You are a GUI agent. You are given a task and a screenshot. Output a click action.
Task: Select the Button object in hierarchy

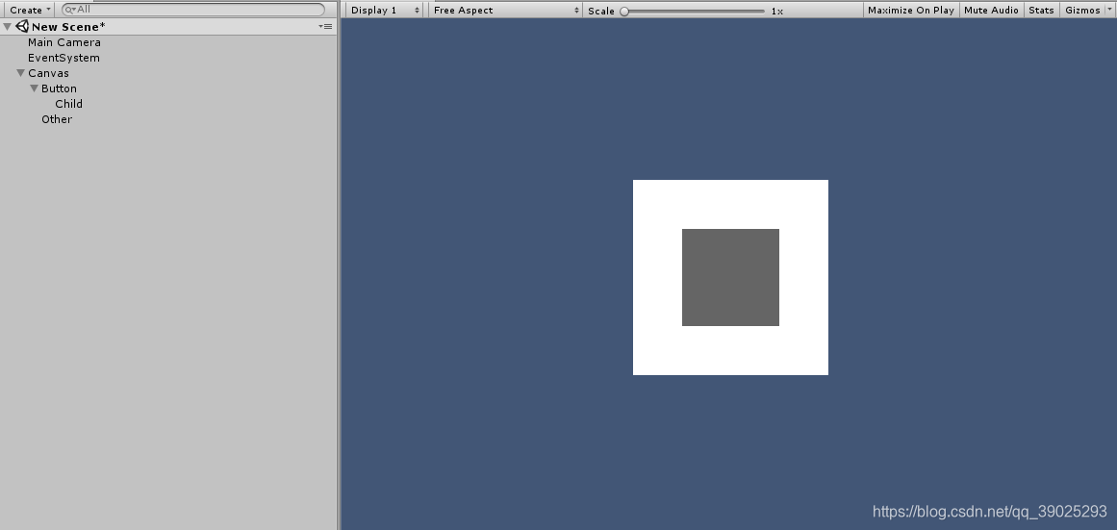click(x=59, y=88)
